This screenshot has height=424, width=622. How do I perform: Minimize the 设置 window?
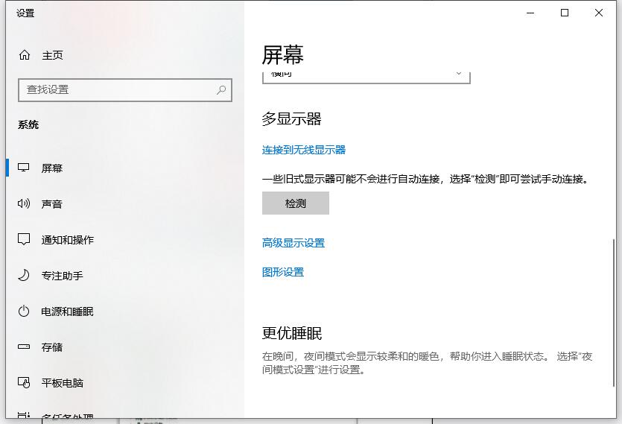coord(530,13)
